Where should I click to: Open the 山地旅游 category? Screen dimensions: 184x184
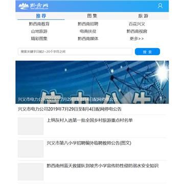coord(39,31)
